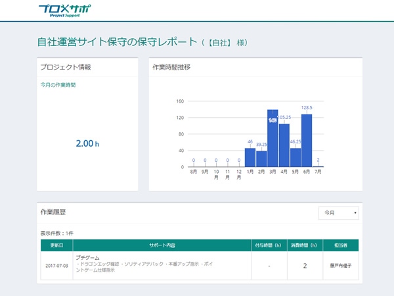Click the 藤戸布優子 assignee cell

point(341,266)
